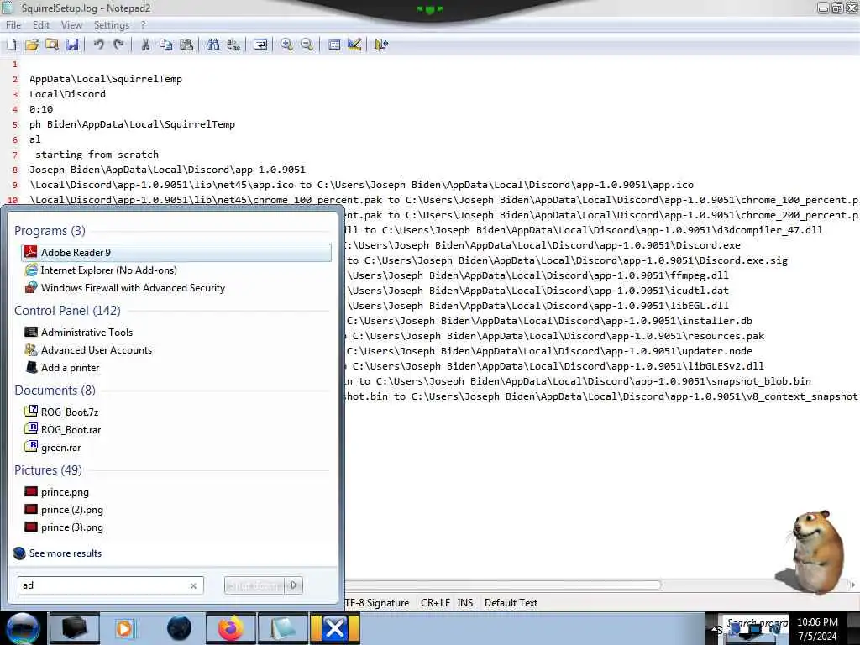Launch Adobe Reader 9 from search results
This screenshot has width=860, height=645.
pos(176,252)
